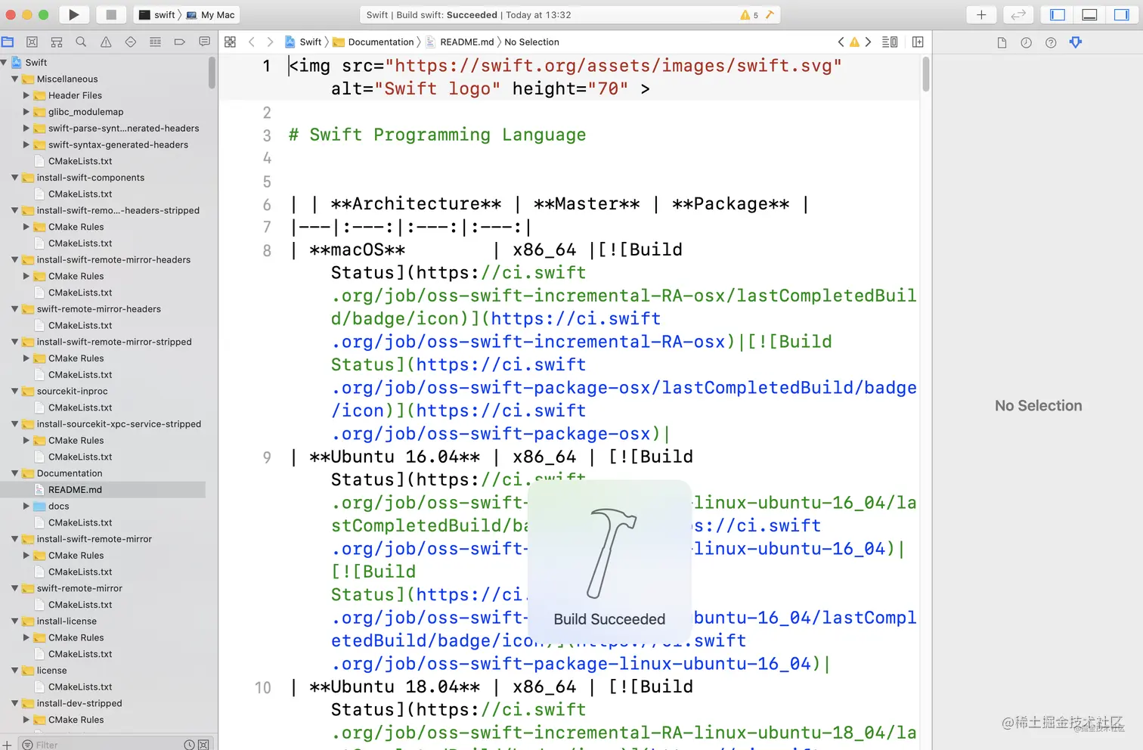
Task: Click Swift in the jump bar
Action: click(x=303, y=42)
